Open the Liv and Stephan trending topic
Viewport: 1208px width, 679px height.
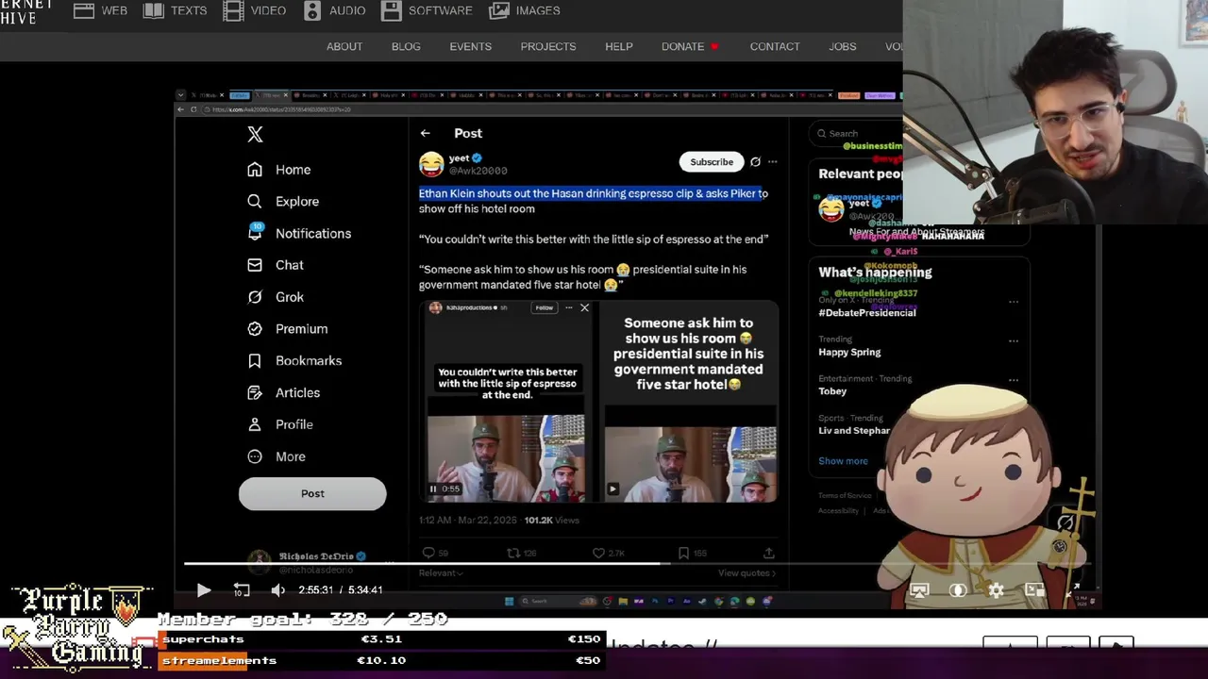854,430
